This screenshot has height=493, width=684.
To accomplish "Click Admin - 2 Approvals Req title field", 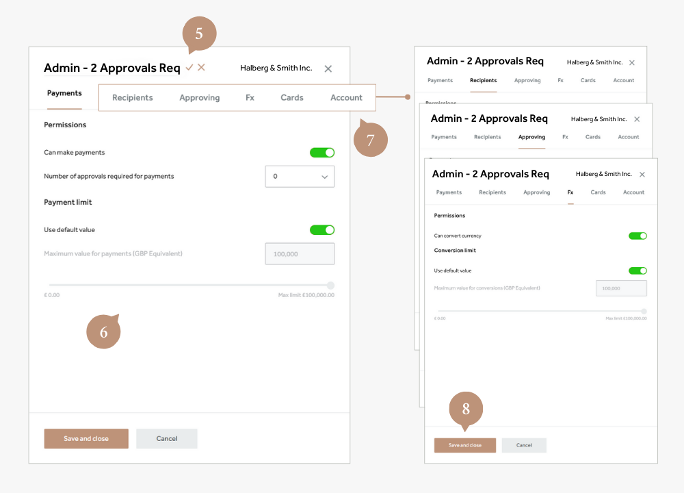I will [112, 68].
